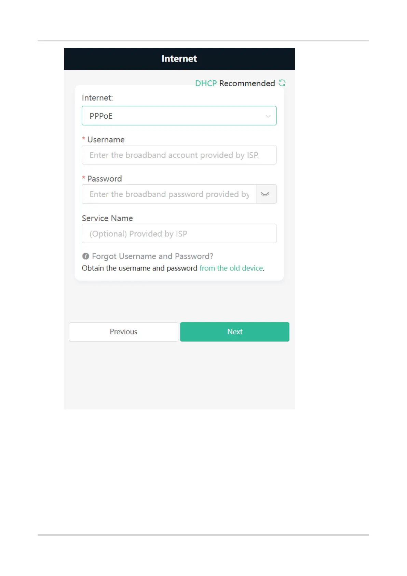
Task: Click the Internet header title
Action: tap(179, 59)
